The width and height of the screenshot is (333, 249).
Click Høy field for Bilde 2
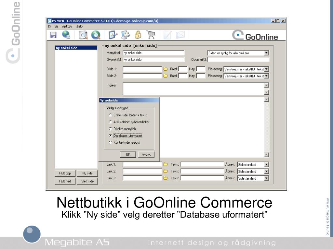[x=201, y=76]
